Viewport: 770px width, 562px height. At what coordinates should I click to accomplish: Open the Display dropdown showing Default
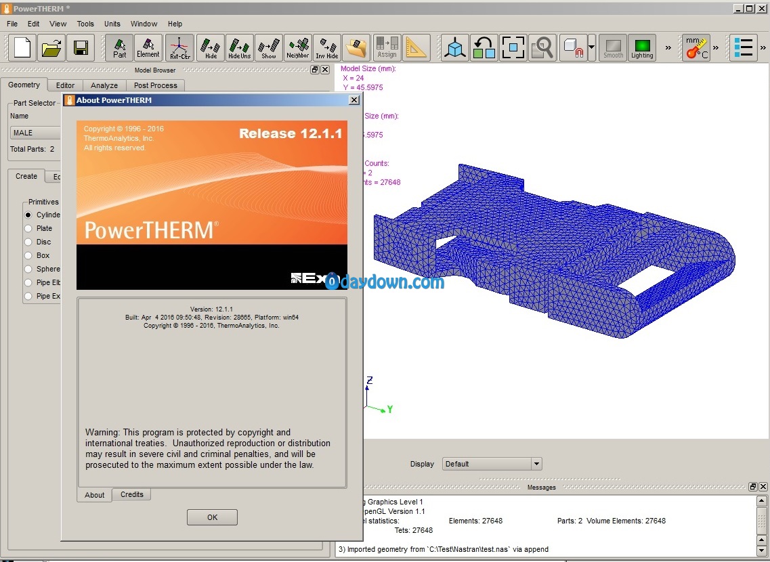pos(492,464)
